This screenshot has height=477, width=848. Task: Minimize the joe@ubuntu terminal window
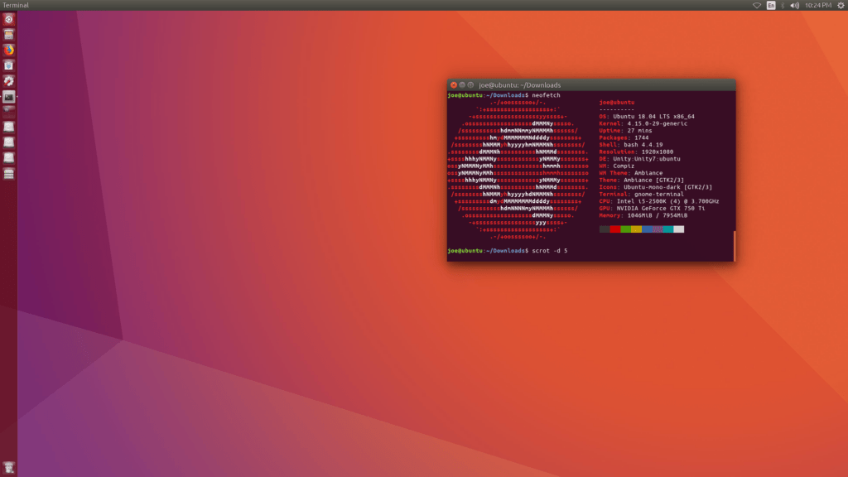point(462,85)
